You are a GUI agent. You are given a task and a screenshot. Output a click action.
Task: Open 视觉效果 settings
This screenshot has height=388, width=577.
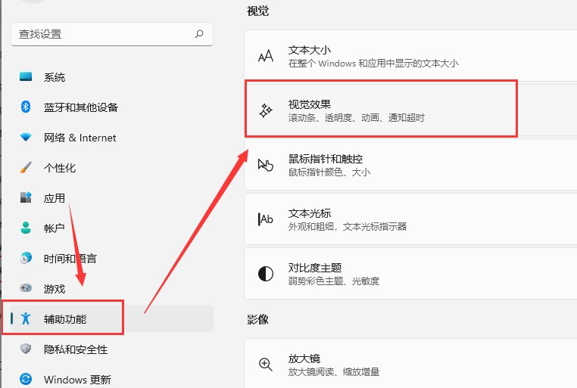point(410,110)
